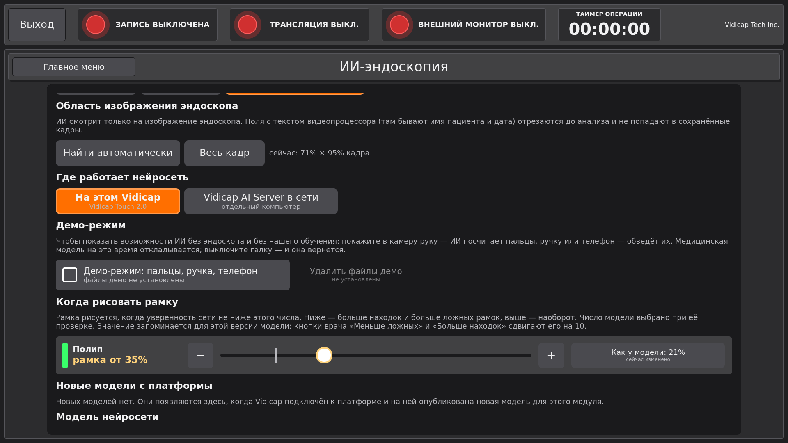Click heading Область изображения эндоскопа
This screenshot has width=788, height=443.
pos(147,106)
